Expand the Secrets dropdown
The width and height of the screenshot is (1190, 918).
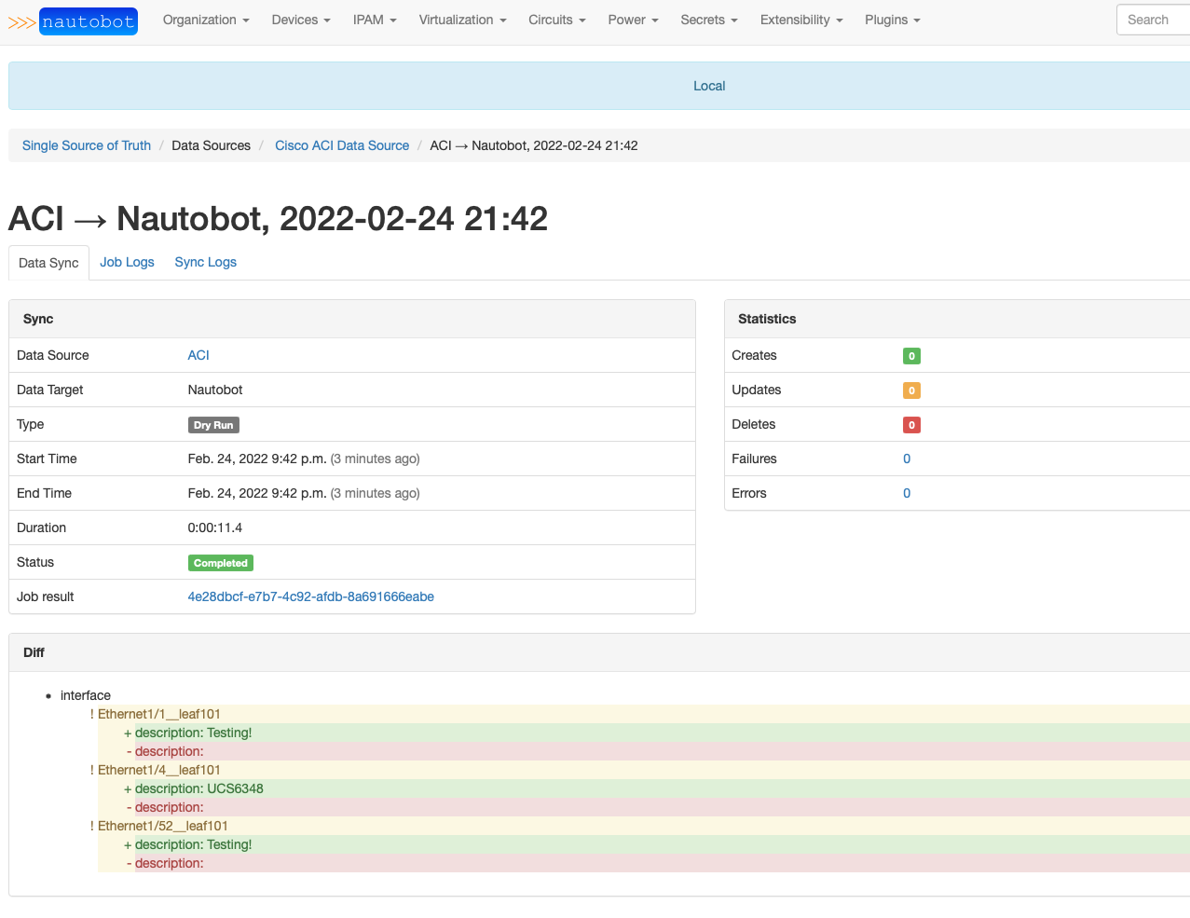pos(708,20)
